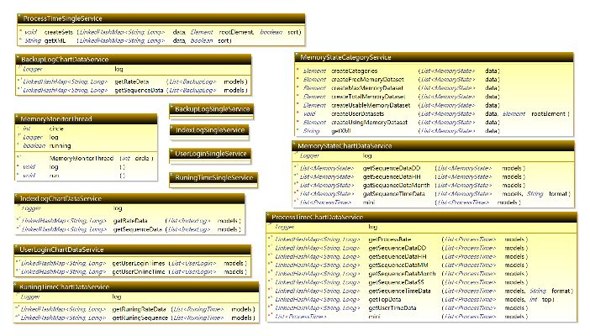Click the visibility marker next to getProcessRate method
The height and width of the screenshot is (336, 590).
pos(270,239)
